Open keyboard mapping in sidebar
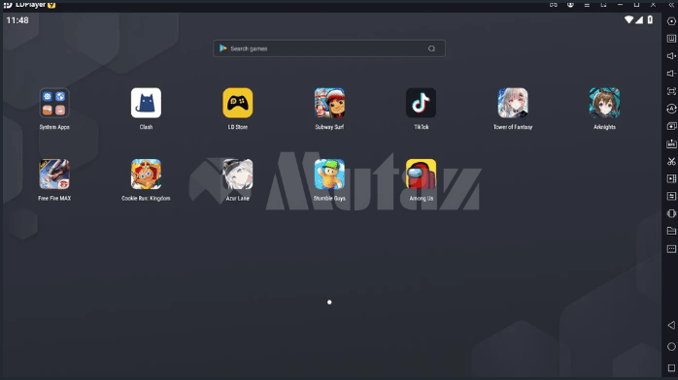Image resolution: width=678 pixels, height=380 pixels. (x=671, y=39)
